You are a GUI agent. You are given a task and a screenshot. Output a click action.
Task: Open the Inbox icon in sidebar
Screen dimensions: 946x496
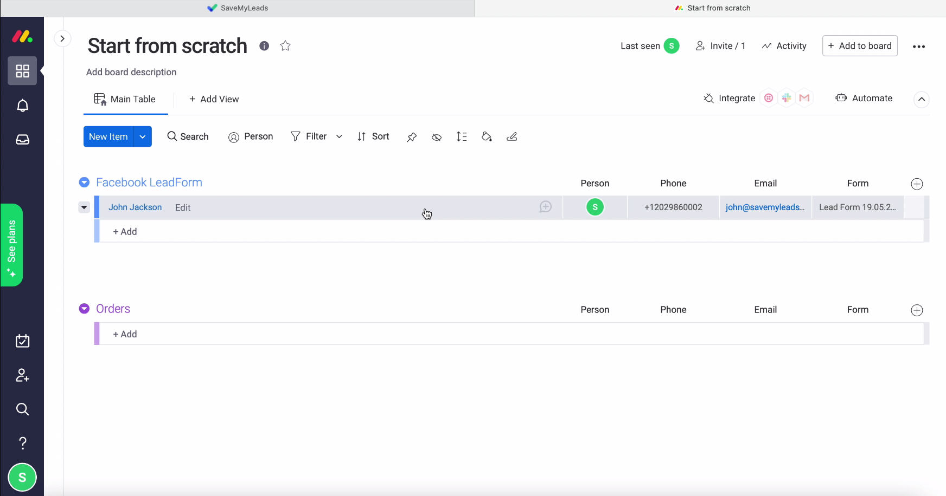click(22, 140)
